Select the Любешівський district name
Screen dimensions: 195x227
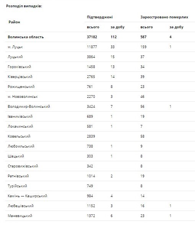pyautogui.click(x=21, y=206)
